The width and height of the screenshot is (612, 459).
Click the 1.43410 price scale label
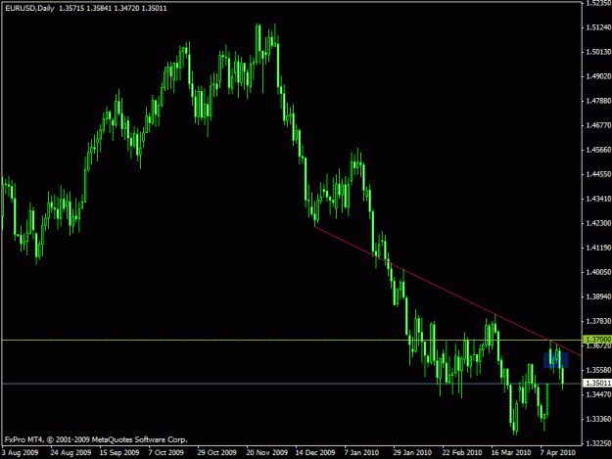(x=598, y=199)
